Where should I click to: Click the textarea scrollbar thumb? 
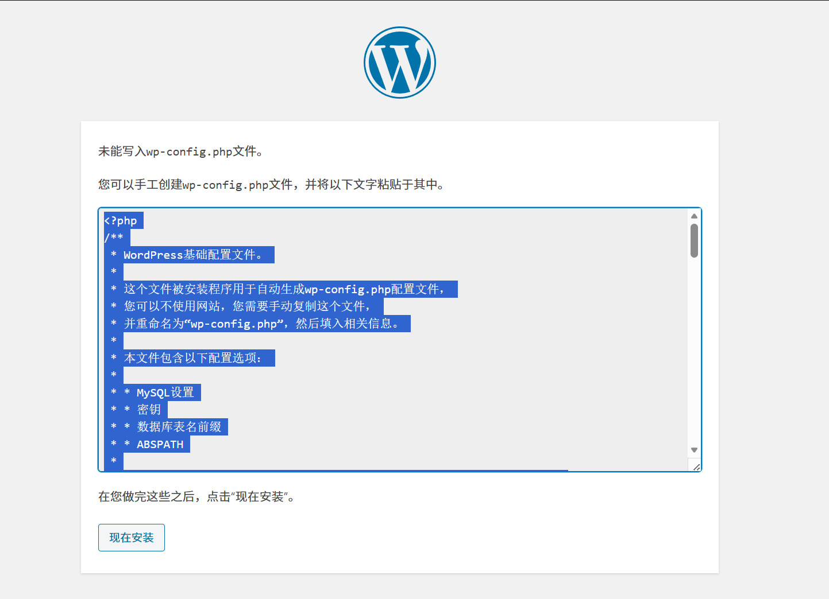(694, 240)
